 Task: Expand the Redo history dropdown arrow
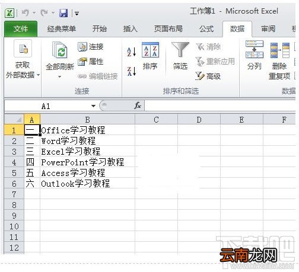[x=53, y=13]
